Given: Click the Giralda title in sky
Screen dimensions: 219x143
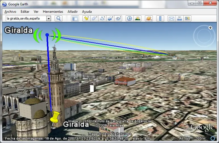Looking at the screenshot, I should coord(18,30).
